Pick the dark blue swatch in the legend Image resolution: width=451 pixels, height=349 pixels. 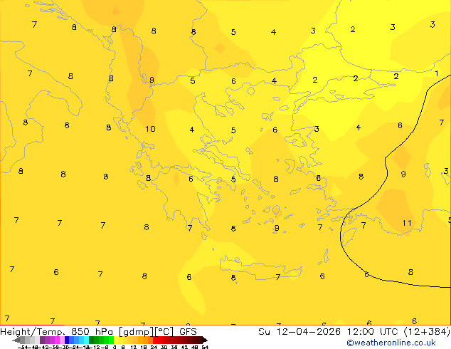point(67,340)
